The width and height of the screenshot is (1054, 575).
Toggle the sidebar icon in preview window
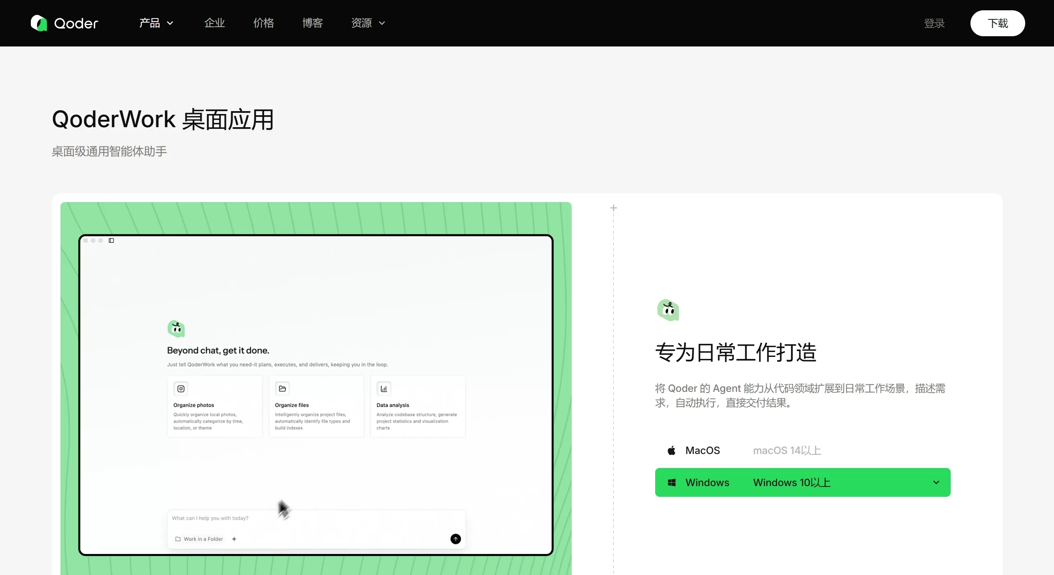click(111, 240)
